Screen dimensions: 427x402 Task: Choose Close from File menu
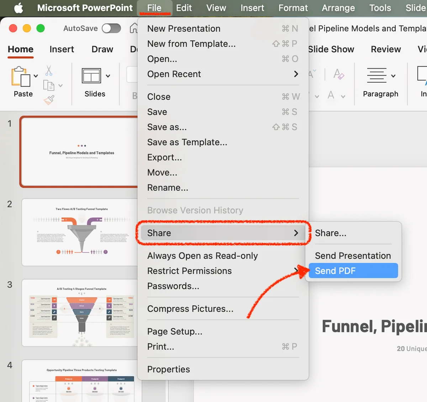point(223,97)
